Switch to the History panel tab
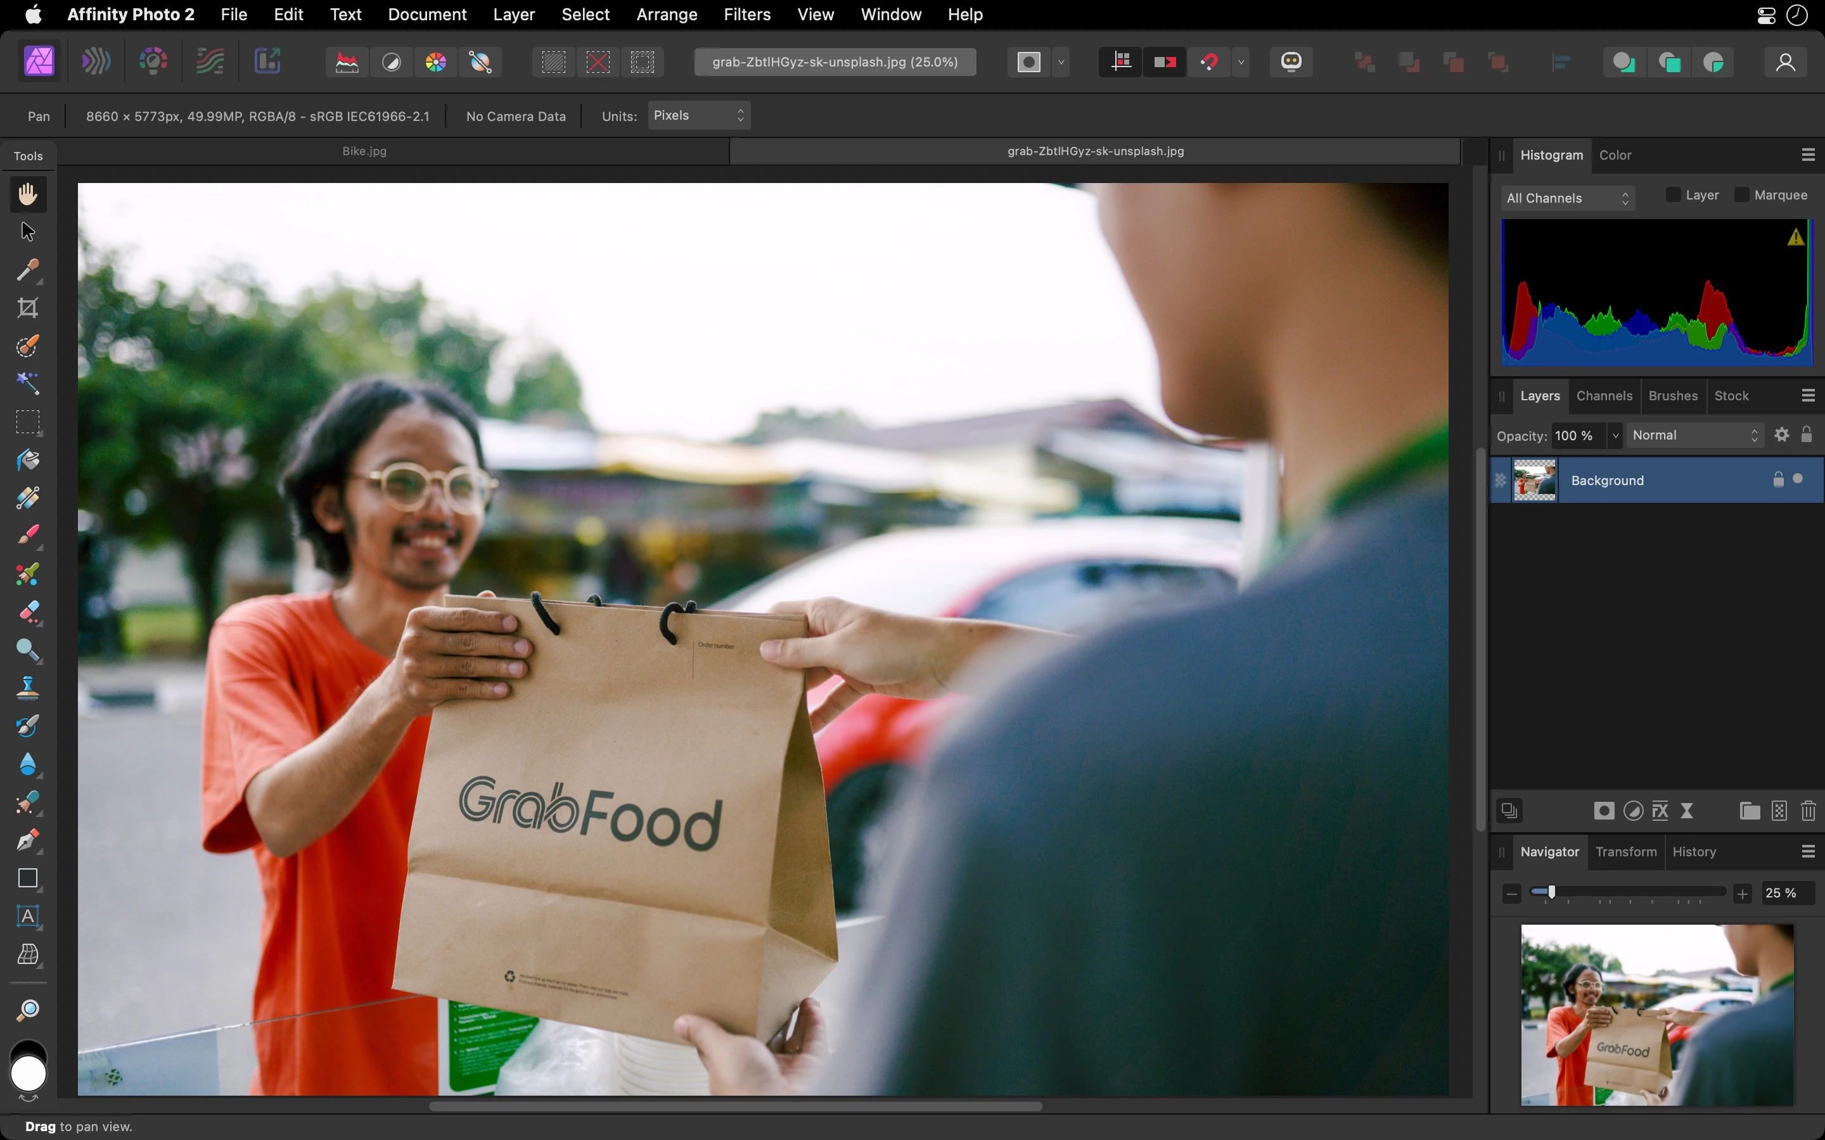Image resolution: width=1825 pixels, height=1140 pixels. [x=1694, y=852]
